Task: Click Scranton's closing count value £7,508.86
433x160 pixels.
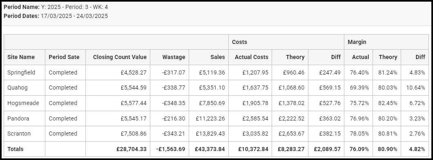Action: click(134, 134)
